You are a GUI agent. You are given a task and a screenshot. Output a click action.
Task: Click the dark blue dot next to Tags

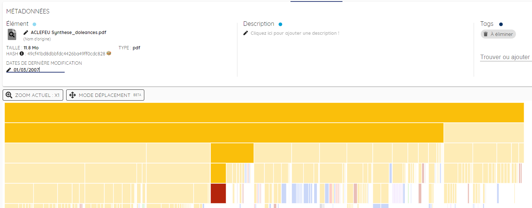tap(501, 24)
